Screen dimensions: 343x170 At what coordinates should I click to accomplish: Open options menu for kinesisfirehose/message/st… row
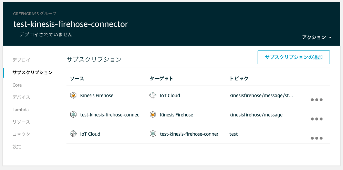click(x=316, y=100)
